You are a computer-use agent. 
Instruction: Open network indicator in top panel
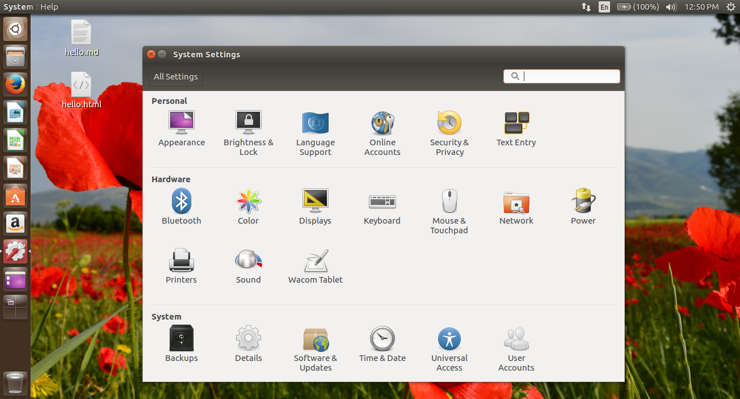click(586, 7)
